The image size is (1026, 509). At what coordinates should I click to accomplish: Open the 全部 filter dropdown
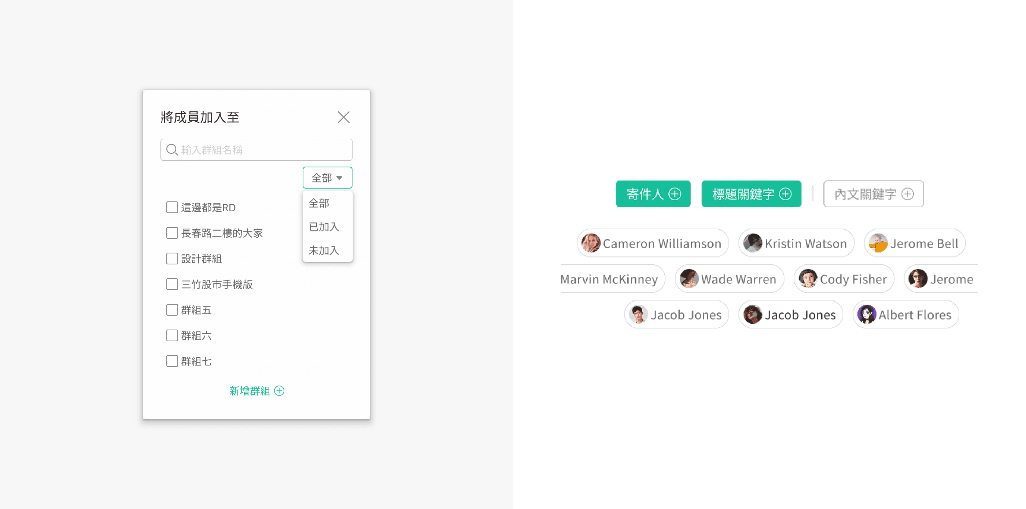click(x=327, y=178)
